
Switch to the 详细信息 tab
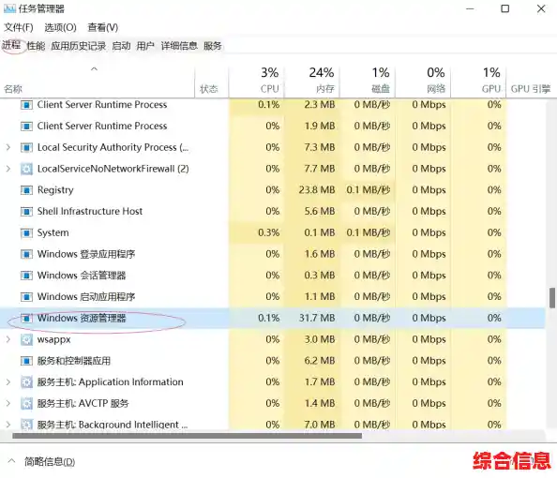coord(179,46)
